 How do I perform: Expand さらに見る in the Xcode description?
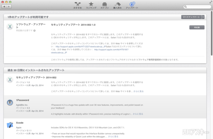pyautogui.click(x=113, y=137)
